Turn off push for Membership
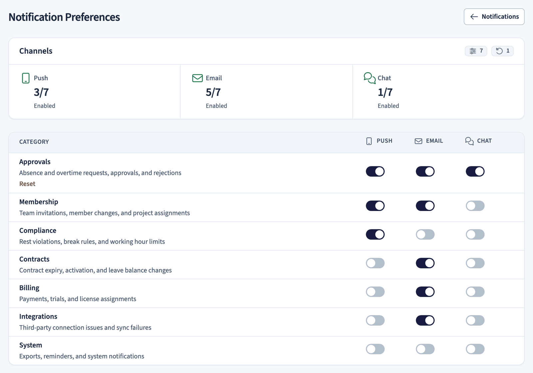The width and height of the screenshot is (533, 373). 375,206
